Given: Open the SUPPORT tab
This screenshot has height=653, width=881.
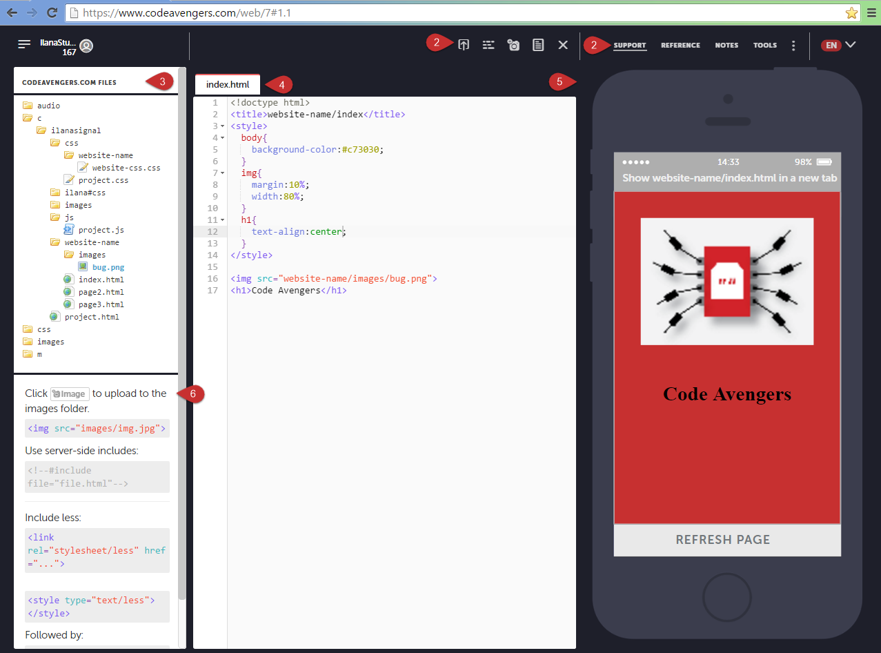Looking at the screenshot, I should (630, 46).
